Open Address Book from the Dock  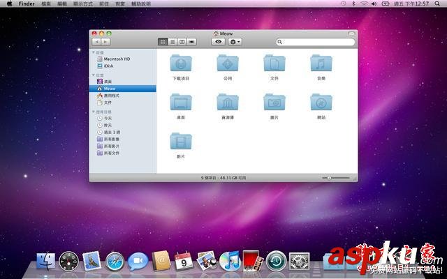(161, 261)
